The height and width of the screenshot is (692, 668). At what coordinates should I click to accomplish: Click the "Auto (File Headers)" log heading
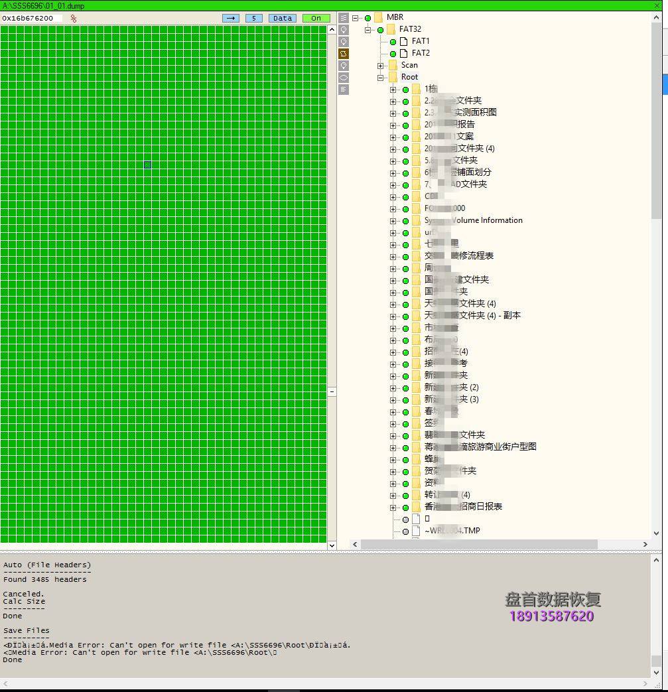click(x=47, y=565)
